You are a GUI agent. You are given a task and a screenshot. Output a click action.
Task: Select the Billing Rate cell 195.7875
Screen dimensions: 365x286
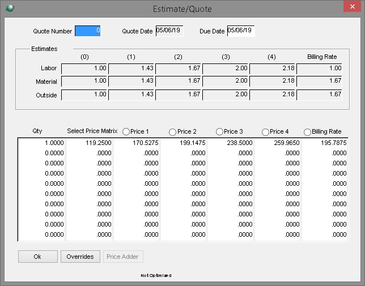click(325, 143)
